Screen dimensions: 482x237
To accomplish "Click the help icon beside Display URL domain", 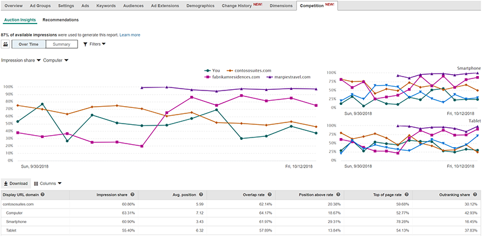I will click(x=42, y=195).
